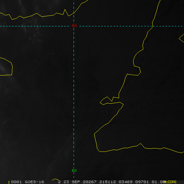
Task: Click the cyan dashed longitude line
Action: tap(74, 92)
